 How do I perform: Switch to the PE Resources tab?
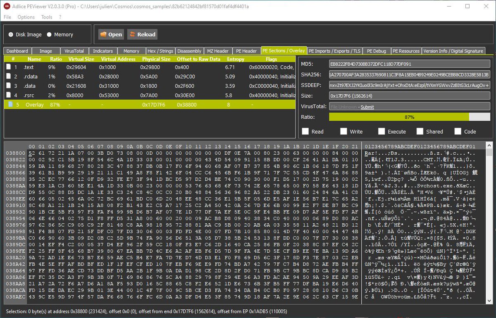(406, 51)
